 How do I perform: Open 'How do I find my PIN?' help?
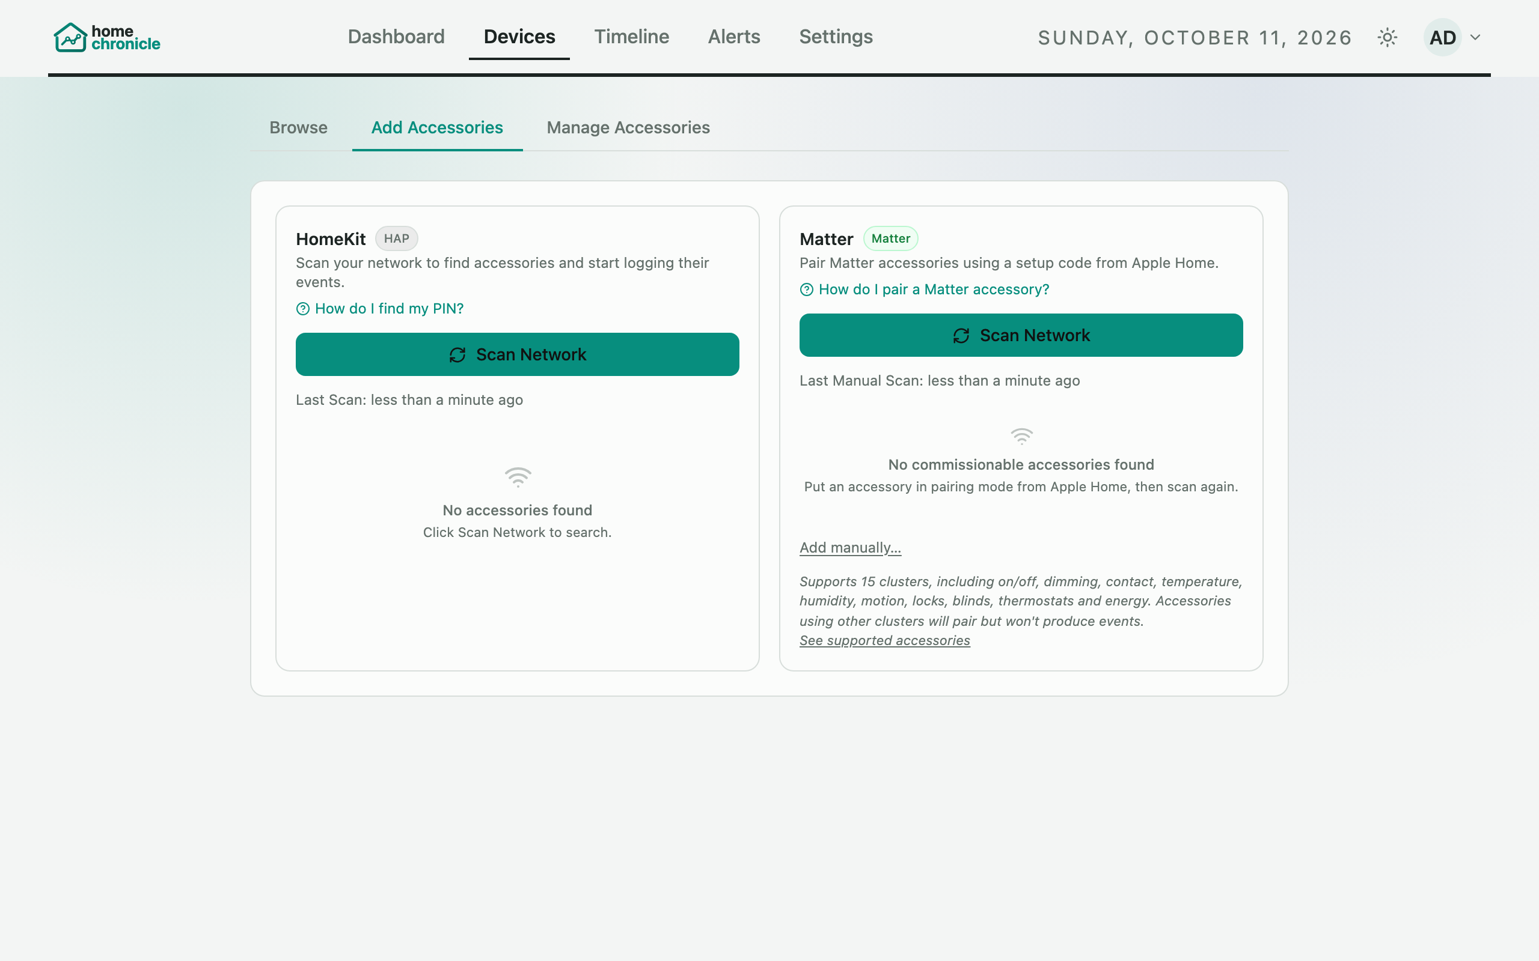[389, 309]
